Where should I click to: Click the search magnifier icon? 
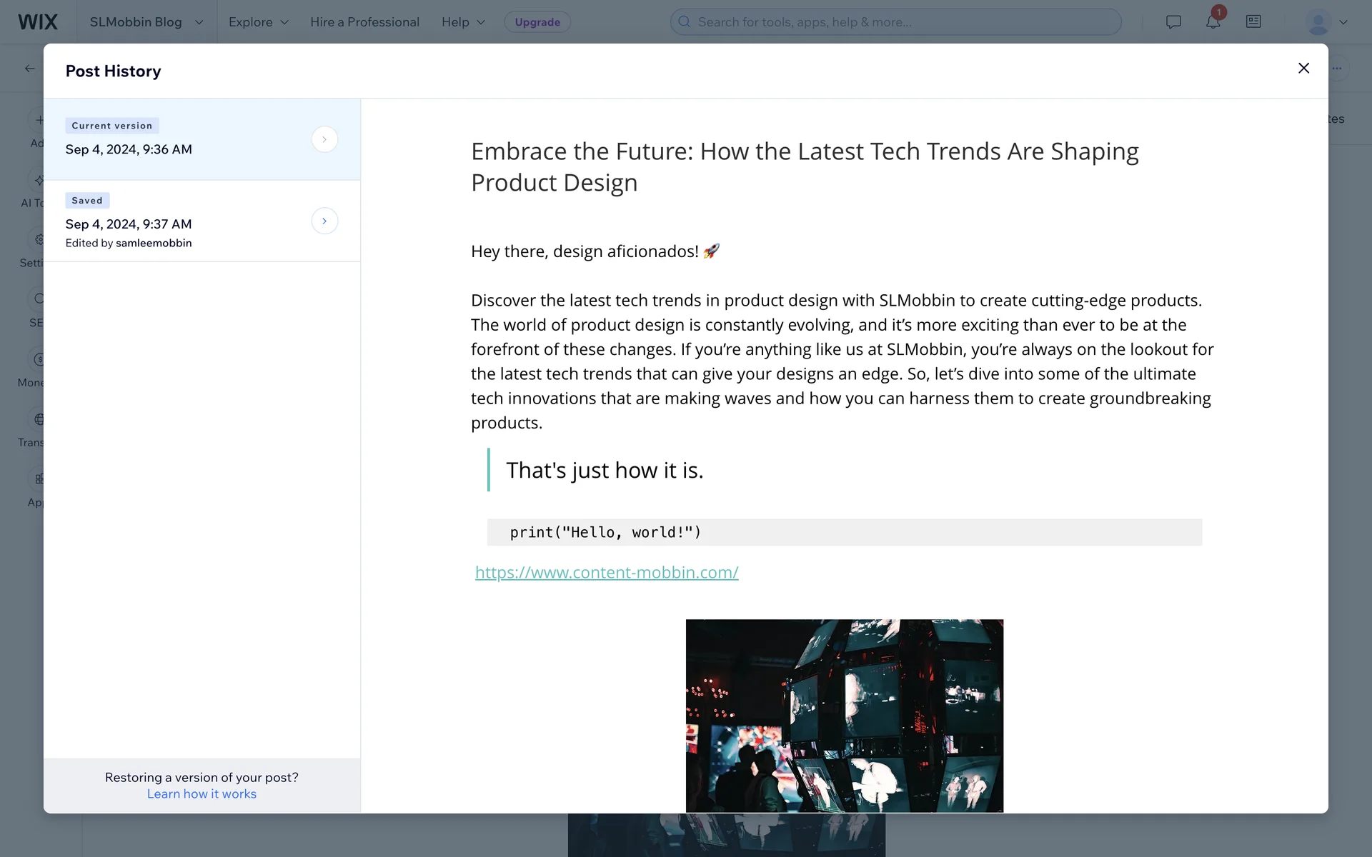pos(684,21)
